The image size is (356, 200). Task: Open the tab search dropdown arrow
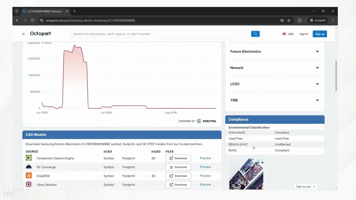coord(17,11)
